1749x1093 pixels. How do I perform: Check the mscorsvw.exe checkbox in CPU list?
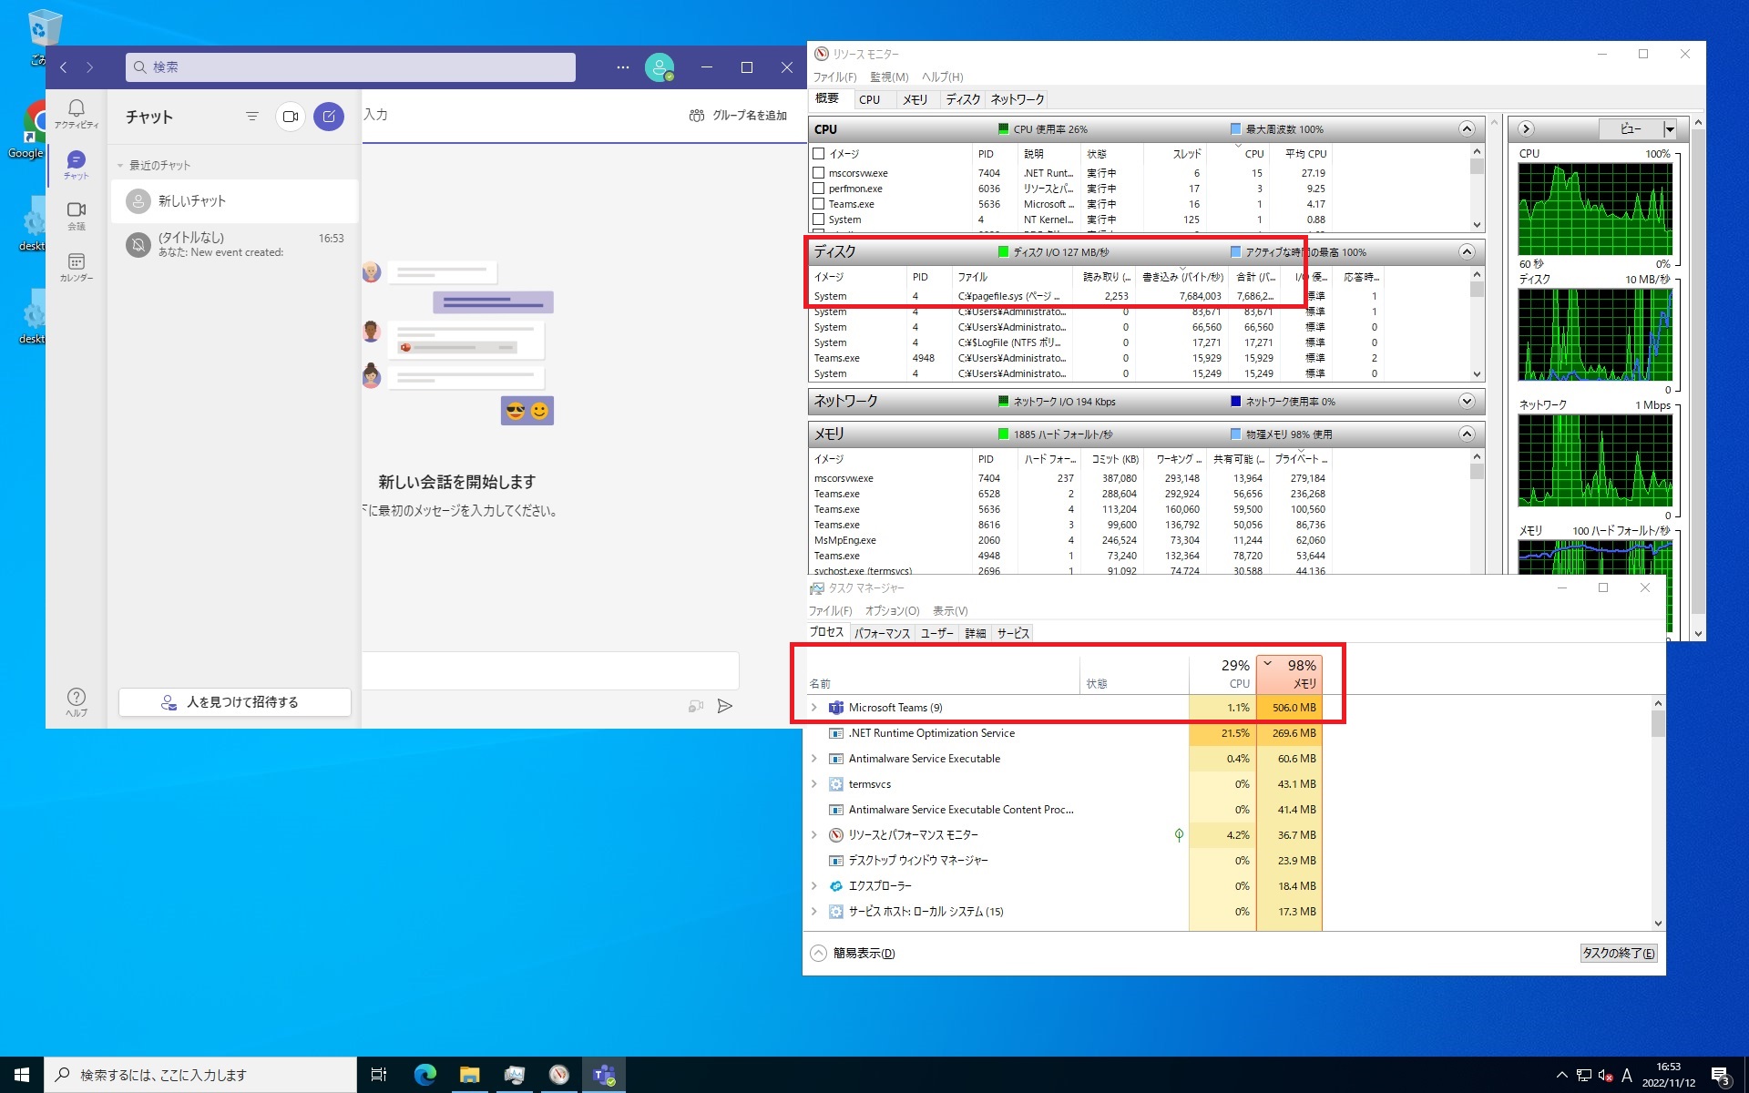[x=819, y=173]
